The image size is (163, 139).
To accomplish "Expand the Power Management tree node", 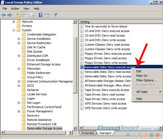I will tap(19, 111).
